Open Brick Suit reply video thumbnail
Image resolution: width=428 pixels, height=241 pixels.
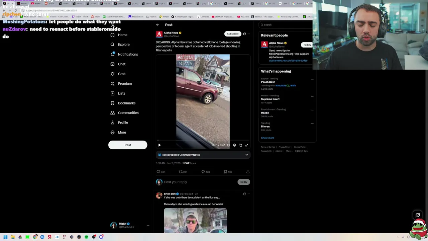(195, 220)
